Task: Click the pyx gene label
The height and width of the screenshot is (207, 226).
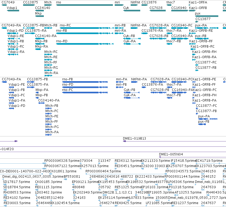Action: click(198, 13)
